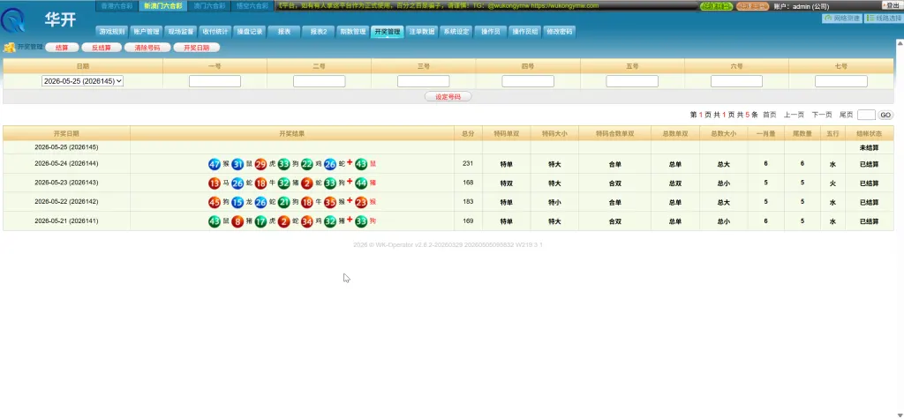Click the orange pill button in top bar
This screenshot has height=419, width=904.
point(752,6)
